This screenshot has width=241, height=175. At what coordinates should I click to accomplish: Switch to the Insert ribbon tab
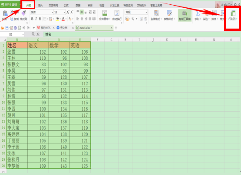click(40, 5)
